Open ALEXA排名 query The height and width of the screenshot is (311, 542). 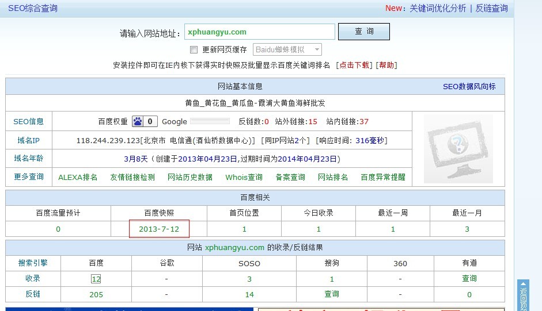pos(78,178)
